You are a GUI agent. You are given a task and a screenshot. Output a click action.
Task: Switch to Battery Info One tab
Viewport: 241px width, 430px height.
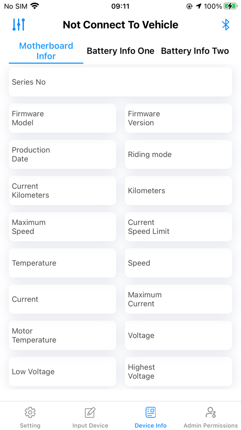120,51
